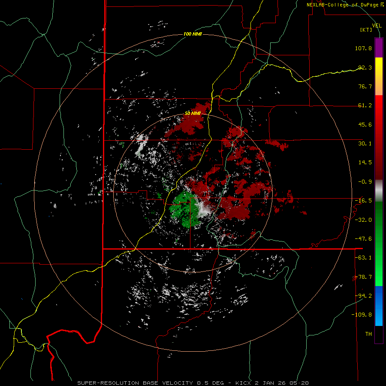Pick the blue segment of the color bar

pyautogui.click(x=379, y=306)
